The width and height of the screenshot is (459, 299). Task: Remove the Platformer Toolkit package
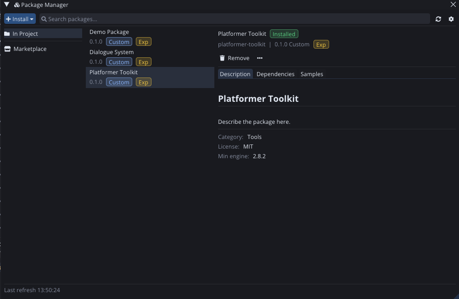click(235, 58)
